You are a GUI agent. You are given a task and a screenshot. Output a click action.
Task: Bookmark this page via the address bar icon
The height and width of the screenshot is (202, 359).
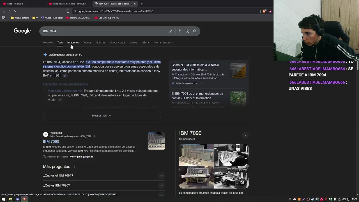click(68, 11)
